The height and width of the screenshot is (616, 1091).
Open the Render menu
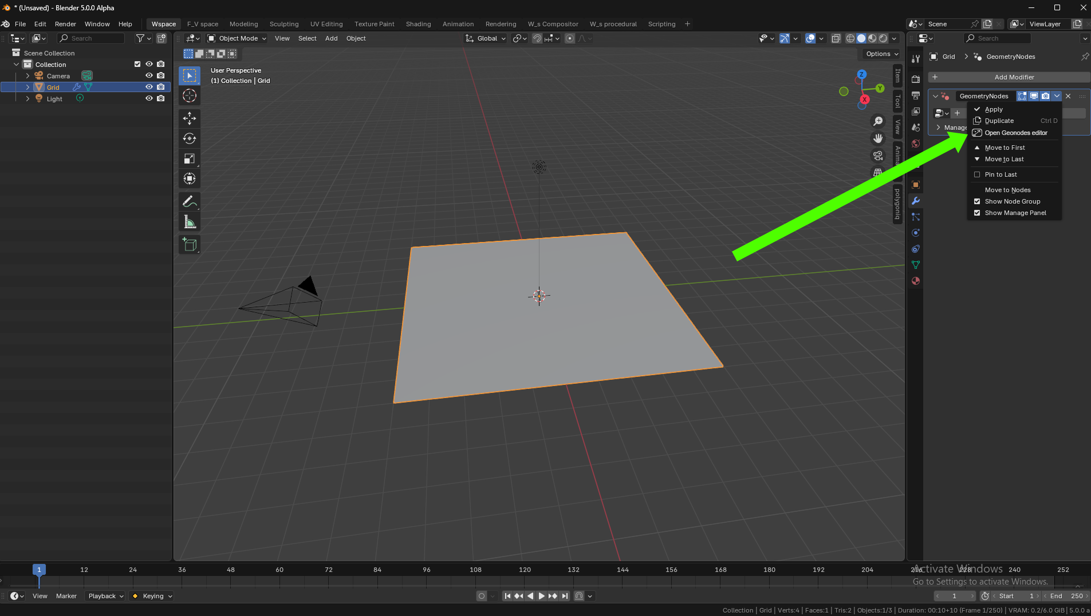coord(65,24)
